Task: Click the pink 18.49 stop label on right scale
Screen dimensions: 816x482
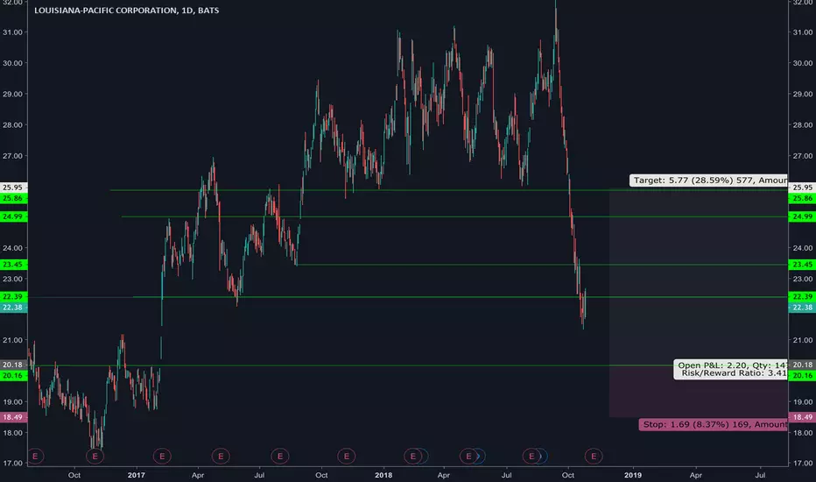Action: pyautogui.click(x=802, y=417)
